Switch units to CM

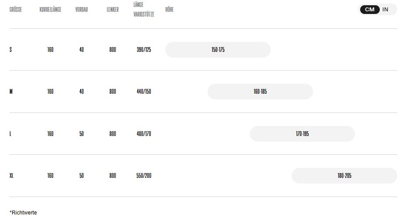point(370,10)
